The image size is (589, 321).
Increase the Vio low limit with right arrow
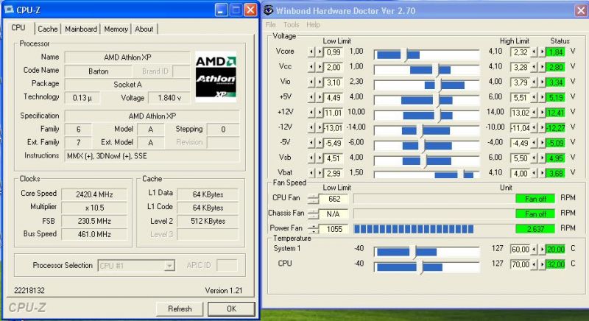[320, 82]
